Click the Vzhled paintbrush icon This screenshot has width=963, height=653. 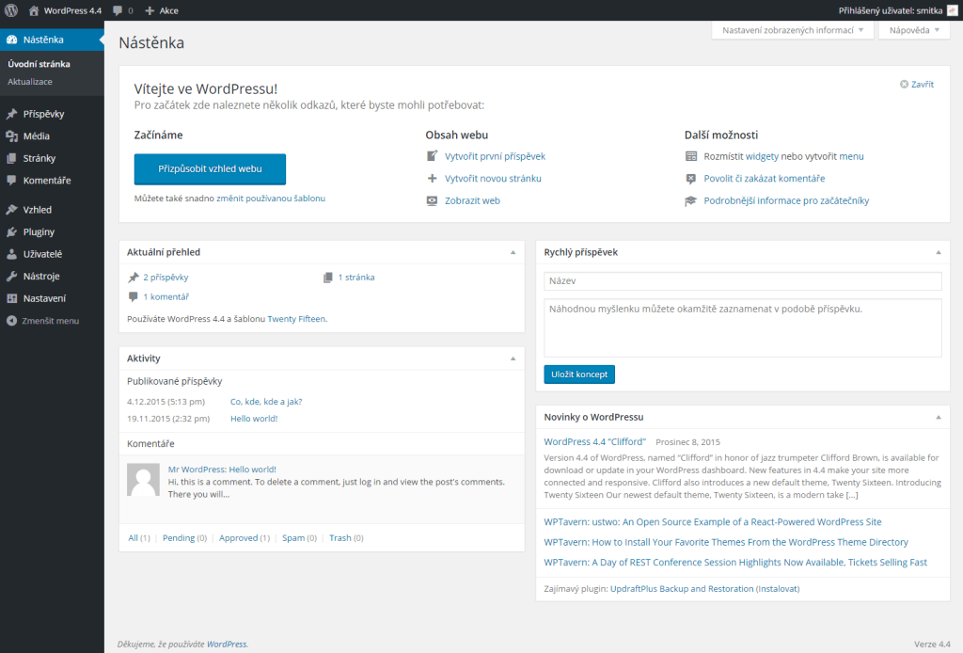pyautogui.click(x=11, y=210)
